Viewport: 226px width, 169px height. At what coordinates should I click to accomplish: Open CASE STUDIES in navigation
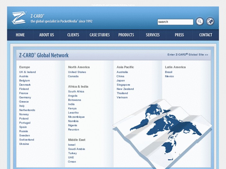99,35
